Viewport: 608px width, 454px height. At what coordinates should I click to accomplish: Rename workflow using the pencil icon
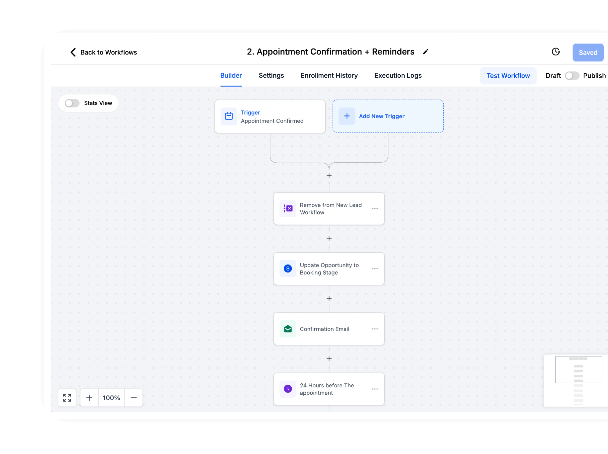[x=426, y=52]
